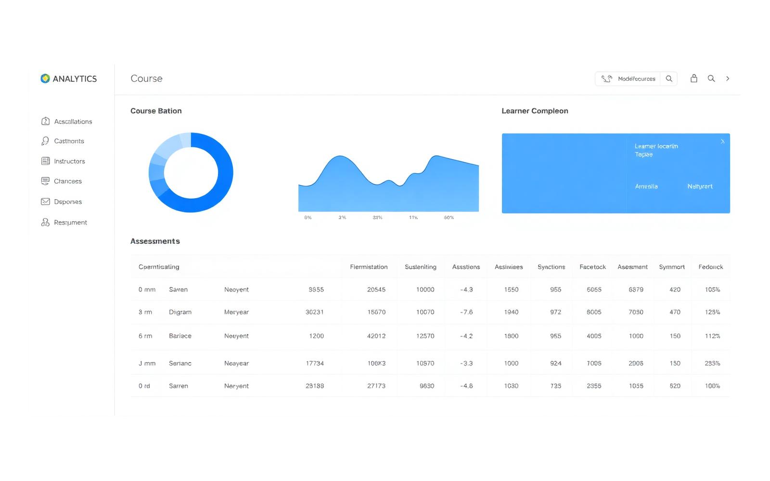The height and width of the screenshot is (481, 770).
Task: Click the 520 Symmort cell
Action: (675, 386)
